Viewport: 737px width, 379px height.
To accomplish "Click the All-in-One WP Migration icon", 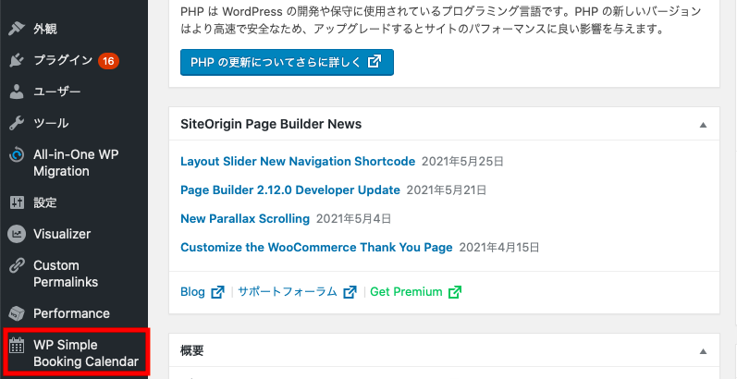I will (17, 154).
